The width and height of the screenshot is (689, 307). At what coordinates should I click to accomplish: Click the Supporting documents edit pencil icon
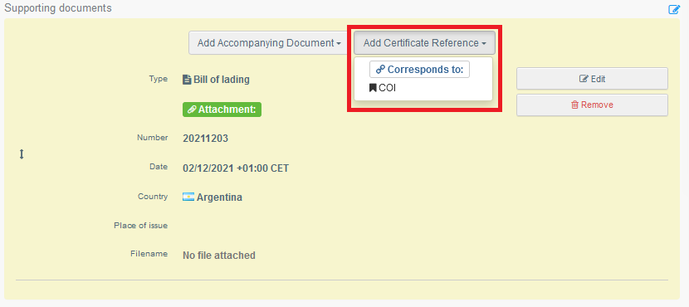(x=674, y=9)
